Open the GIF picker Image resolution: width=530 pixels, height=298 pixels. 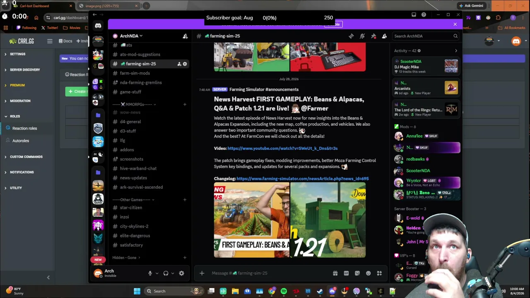pyautogui.click(x=346, y=273)
